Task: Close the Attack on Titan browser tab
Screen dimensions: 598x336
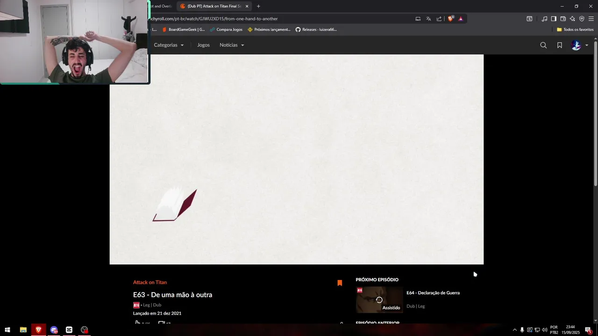Action: (247, 6)
